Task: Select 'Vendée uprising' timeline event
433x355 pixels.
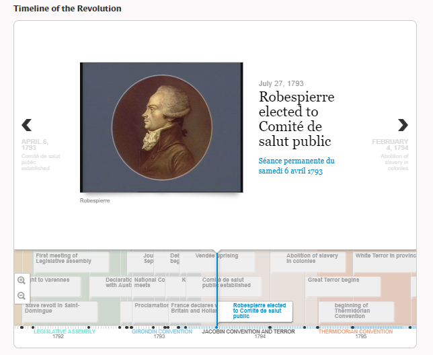Action: pos(216,262)
